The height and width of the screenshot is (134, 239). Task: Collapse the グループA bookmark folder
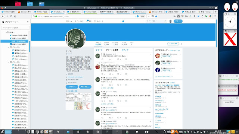point(8,47)
